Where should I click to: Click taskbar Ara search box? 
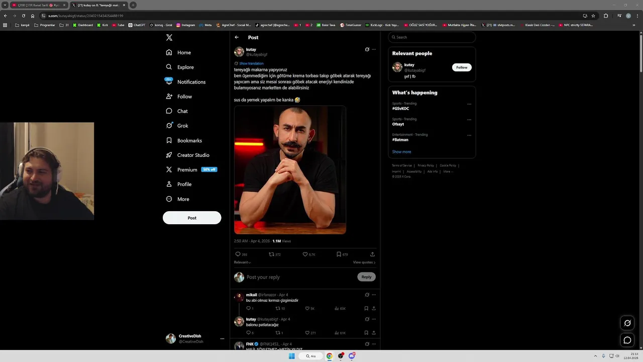pyautogui.click(x=311, y=356)
